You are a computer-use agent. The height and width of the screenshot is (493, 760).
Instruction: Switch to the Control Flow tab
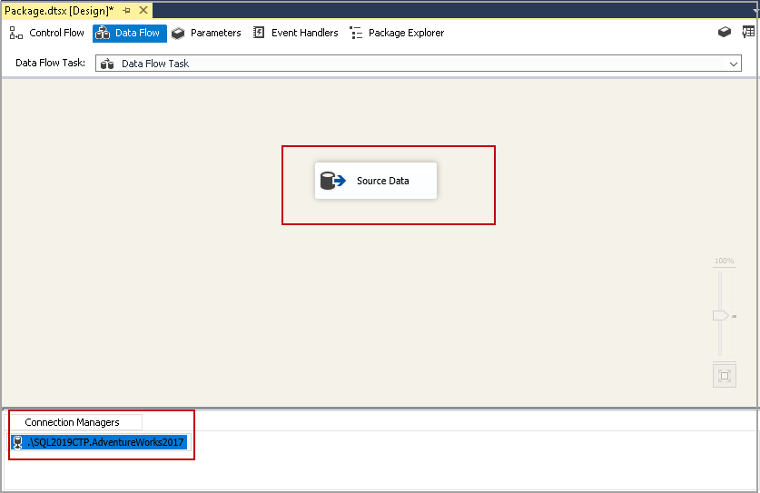(x=47, y=33)
